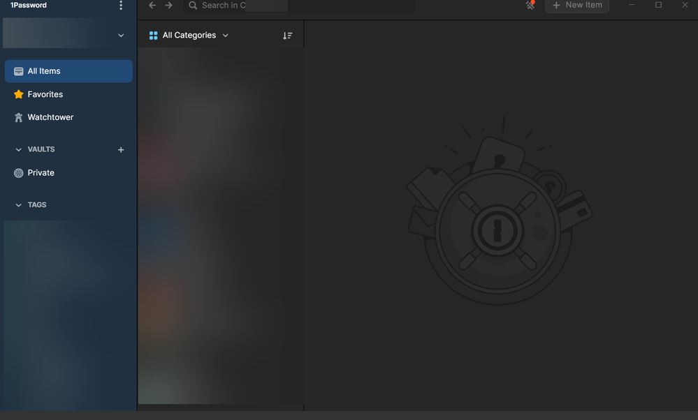Viewport: 698px width, 420px height.
Task: Click the New Item button
Action: (577, 6)
